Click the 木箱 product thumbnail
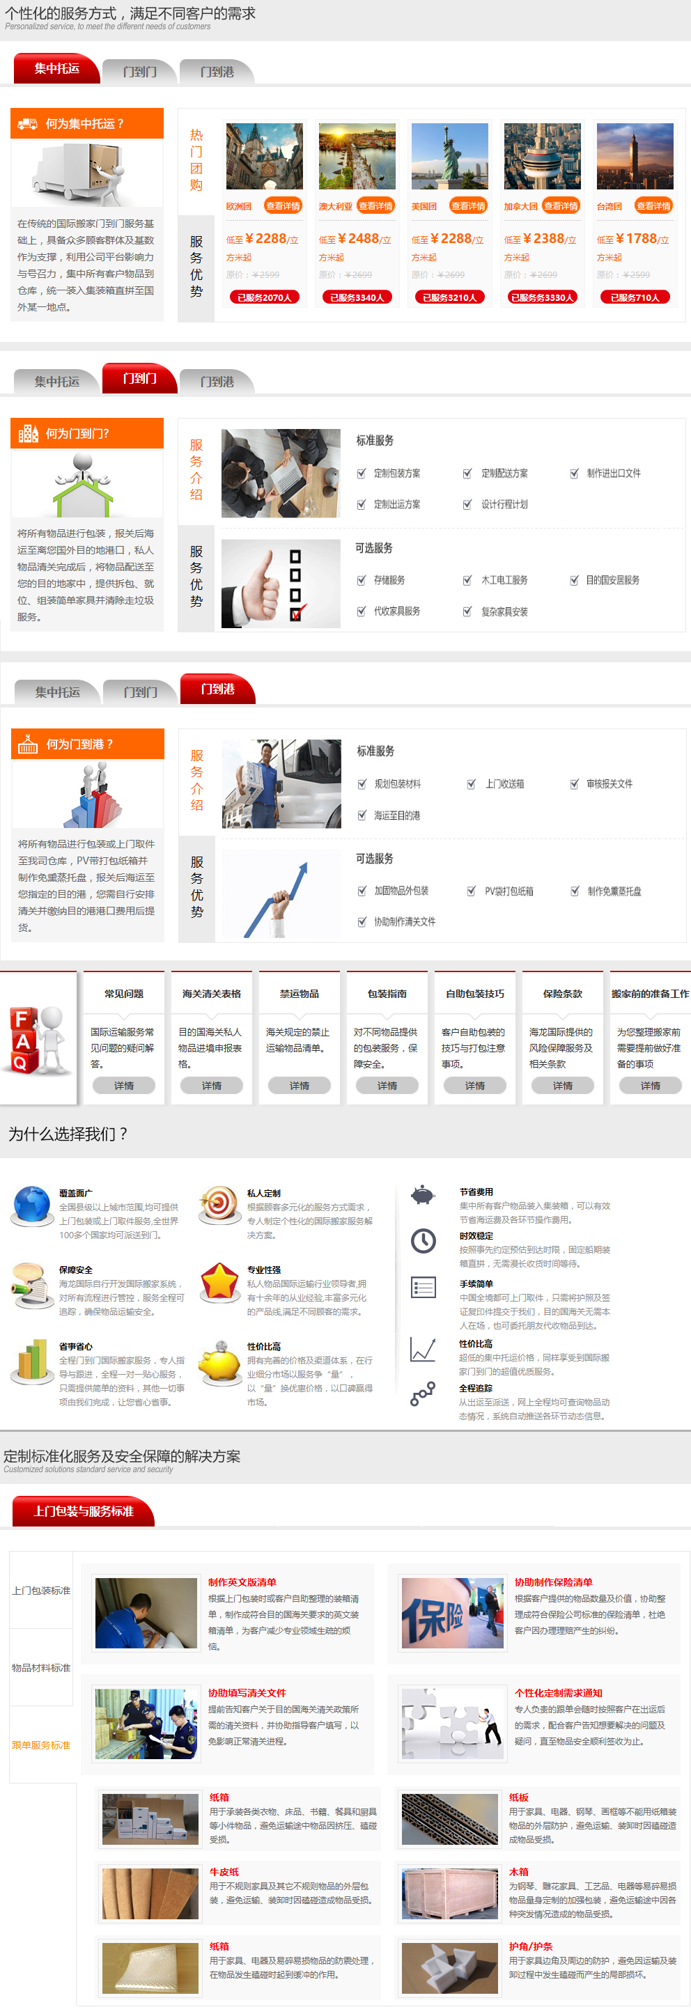Image resolution: width=691 pixels, height=2014 pixels. (449, 1894)
